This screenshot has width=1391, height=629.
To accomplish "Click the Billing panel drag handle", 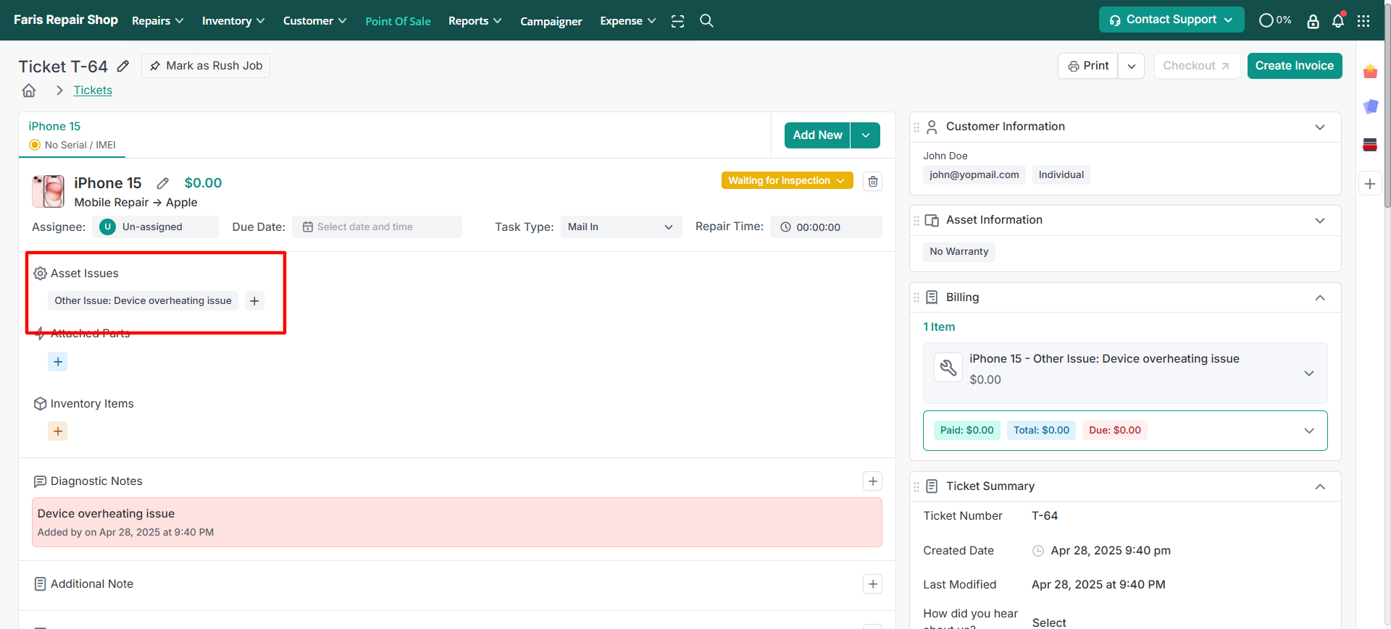I will coord(916,297).
